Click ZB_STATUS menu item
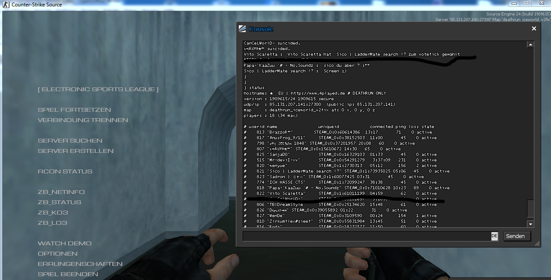This screenshot has width=551, height=280. coord(60,203)
